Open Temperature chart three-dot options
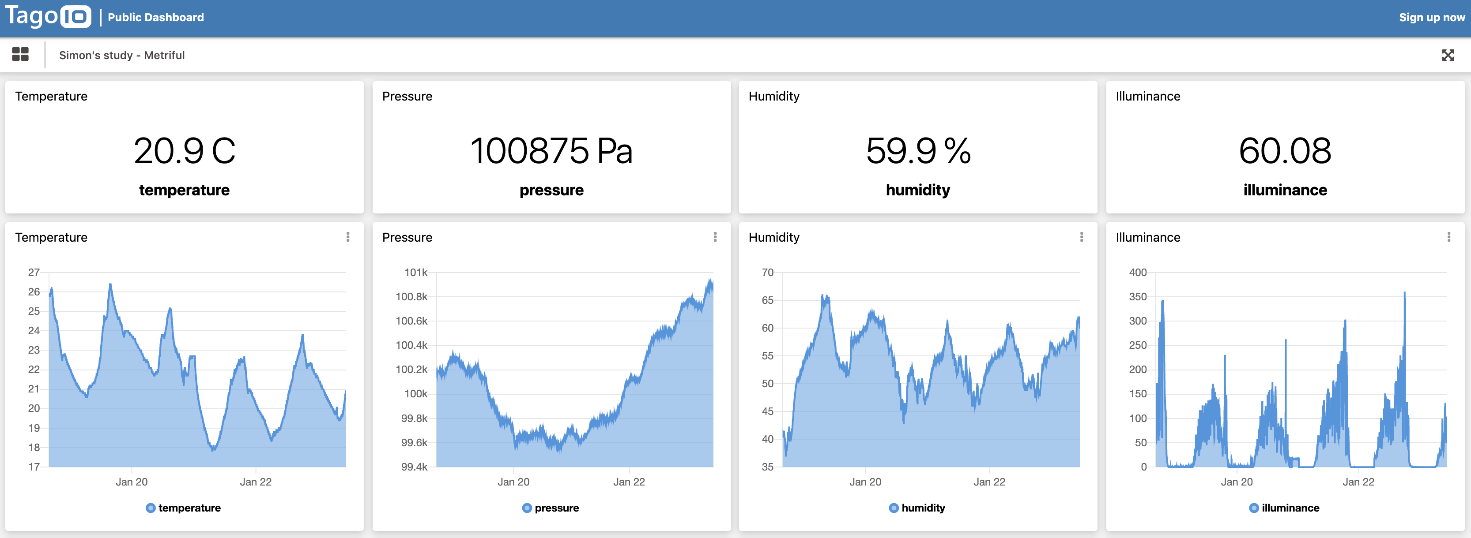 click(348, 237)
